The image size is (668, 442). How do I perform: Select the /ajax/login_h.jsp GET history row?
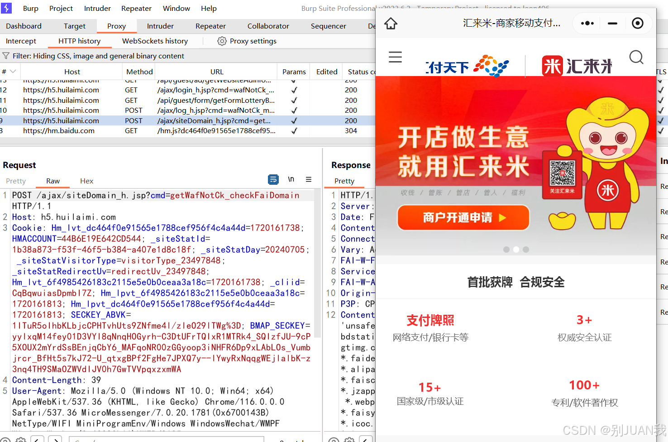187,90
